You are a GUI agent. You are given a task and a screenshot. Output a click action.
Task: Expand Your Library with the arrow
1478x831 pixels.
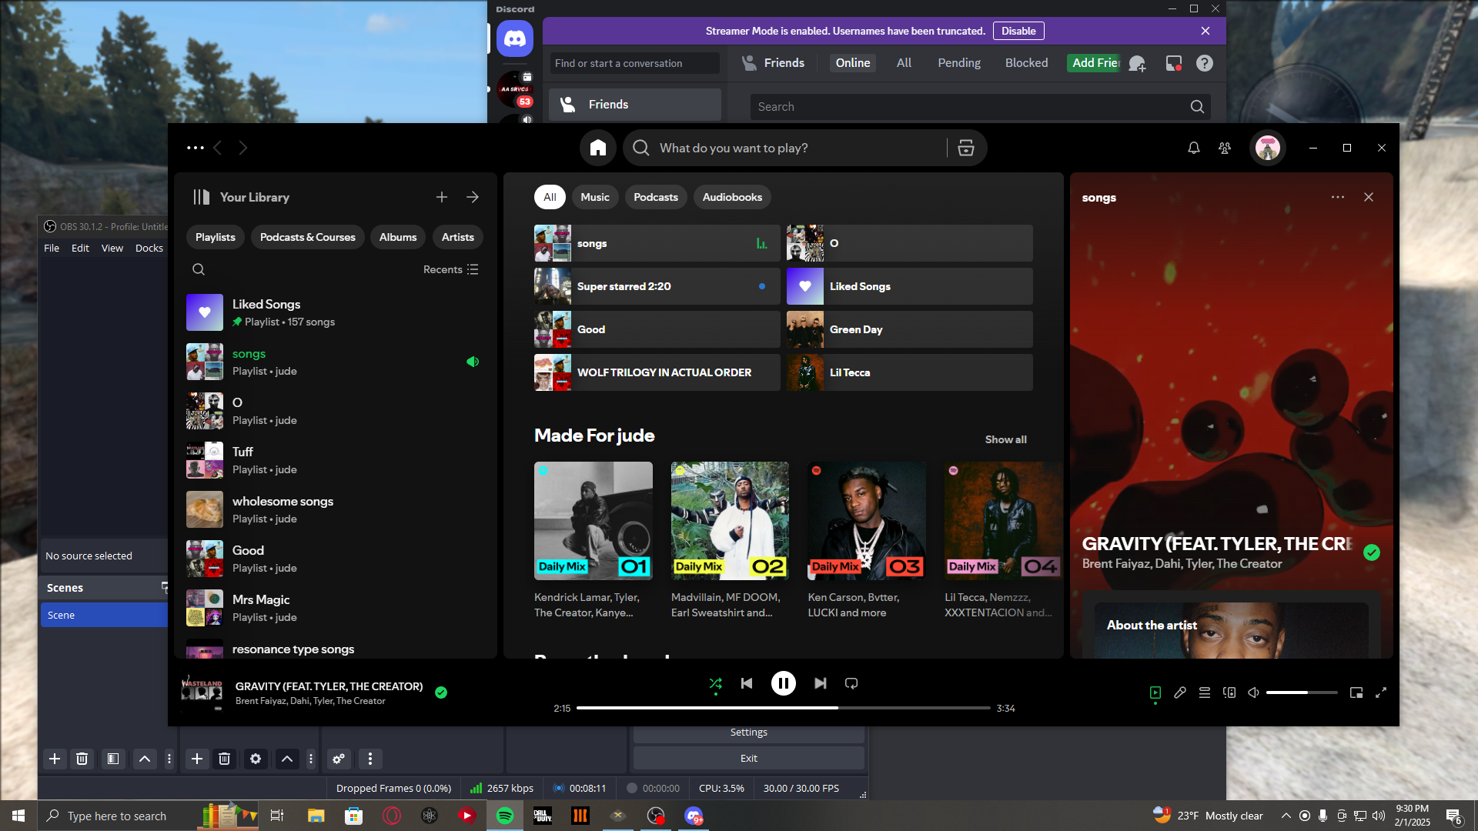click(473, 197)
